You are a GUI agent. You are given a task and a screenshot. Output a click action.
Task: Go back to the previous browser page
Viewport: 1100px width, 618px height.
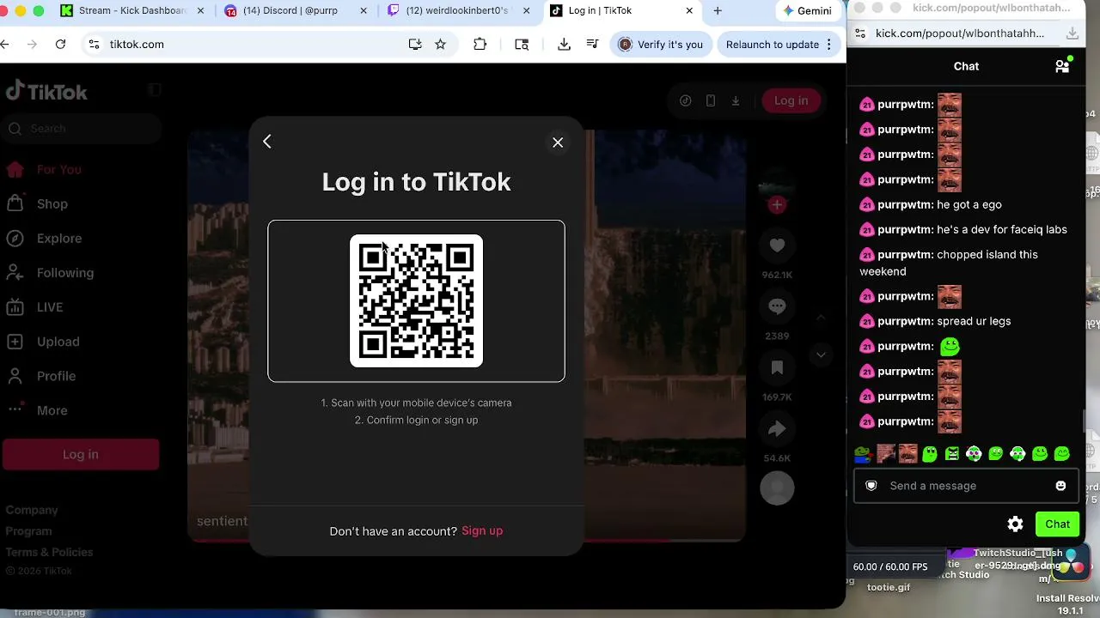pyautogui.click(x=5, y=44)
